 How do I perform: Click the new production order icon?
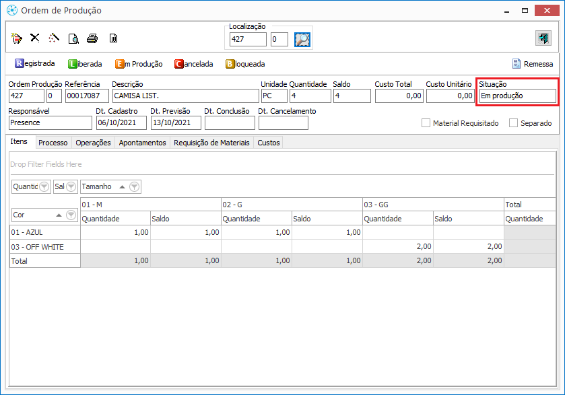click(x=17, y=38)
